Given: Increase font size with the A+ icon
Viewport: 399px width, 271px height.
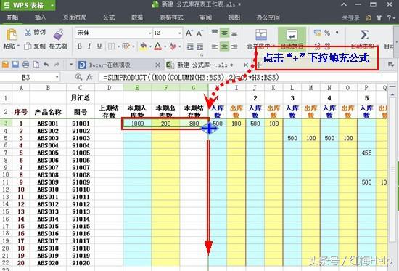Looking at the screenshot, I should pyautogui.click(x=189, y=33).
